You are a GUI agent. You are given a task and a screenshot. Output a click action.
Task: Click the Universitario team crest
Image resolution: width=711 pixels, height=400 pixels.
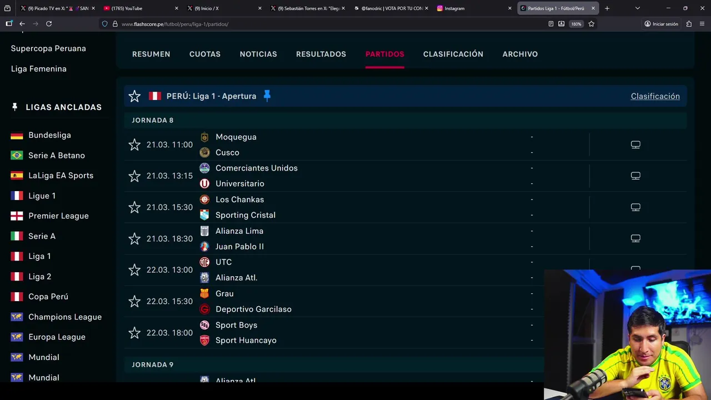pos(204,183)
